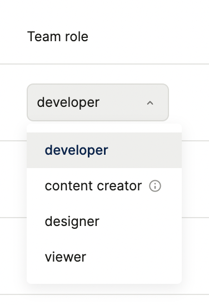Assign the content creator team role

point(104,186)
